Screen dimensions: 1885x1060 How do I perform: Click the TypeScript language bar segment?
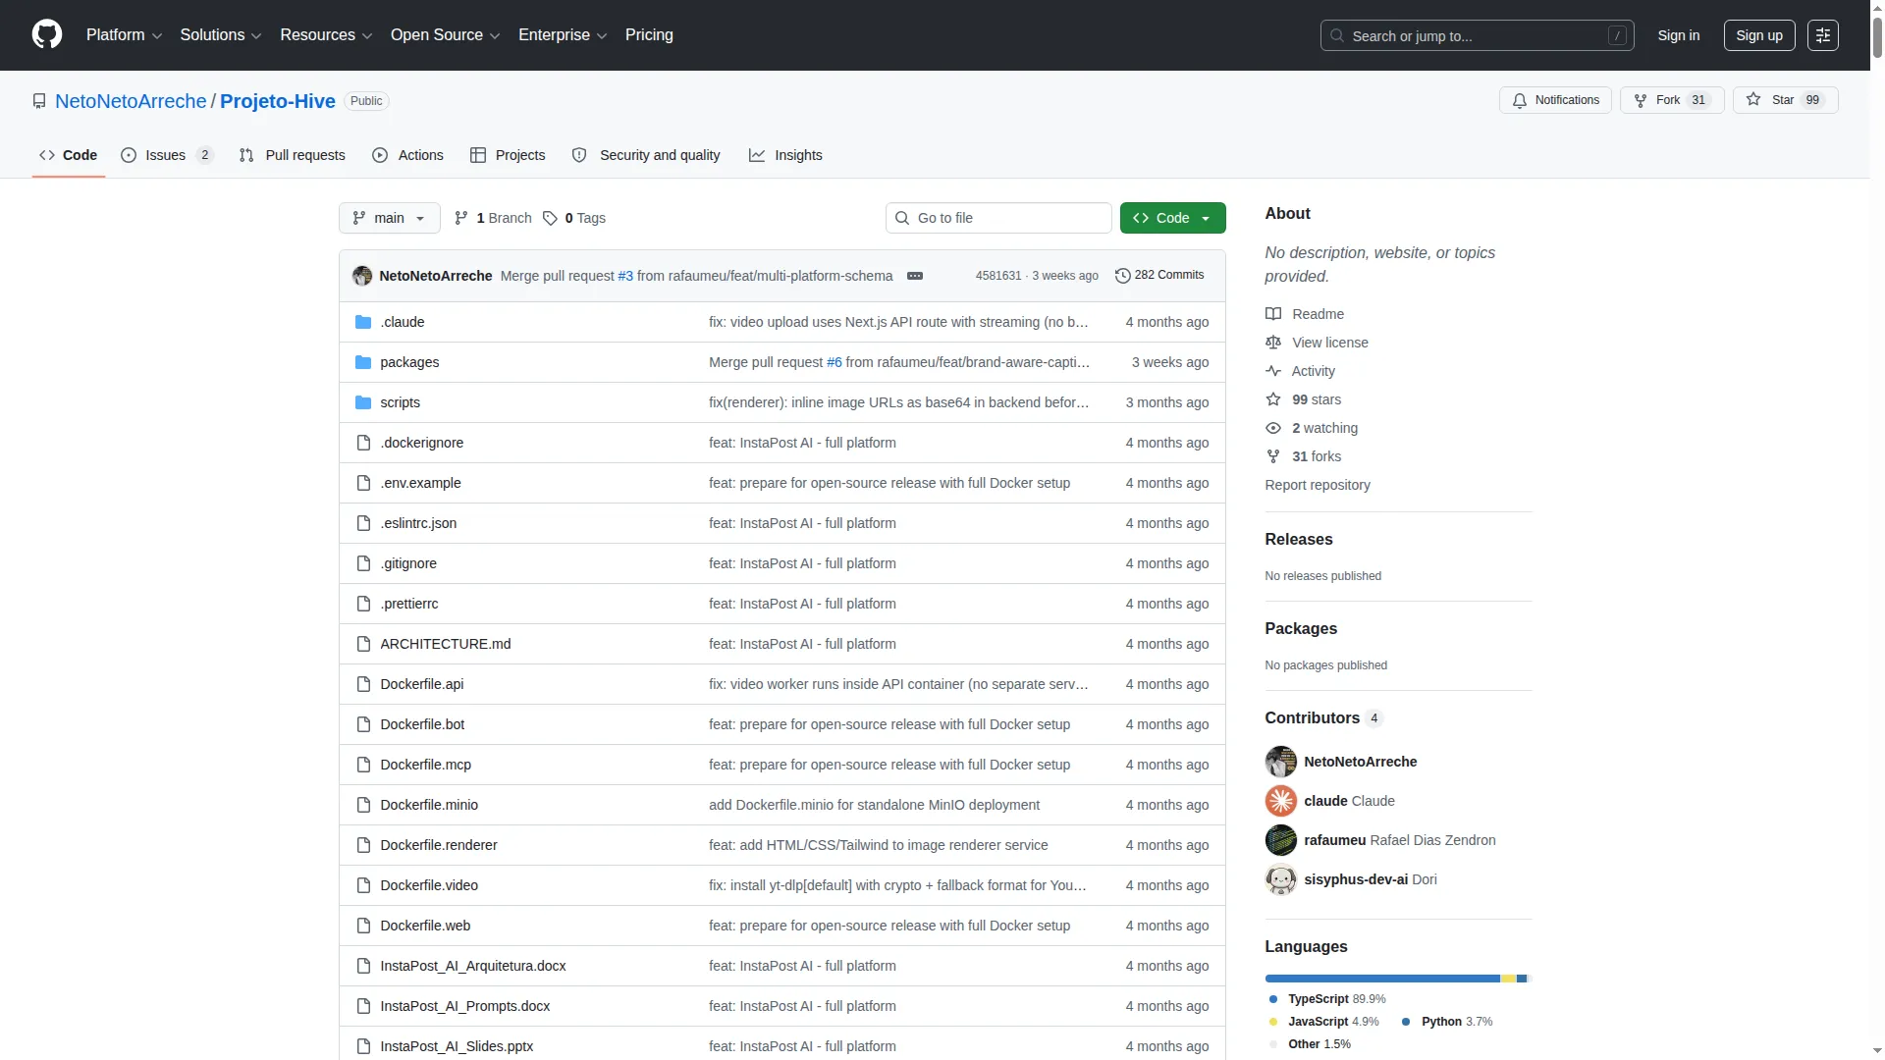1382,979
